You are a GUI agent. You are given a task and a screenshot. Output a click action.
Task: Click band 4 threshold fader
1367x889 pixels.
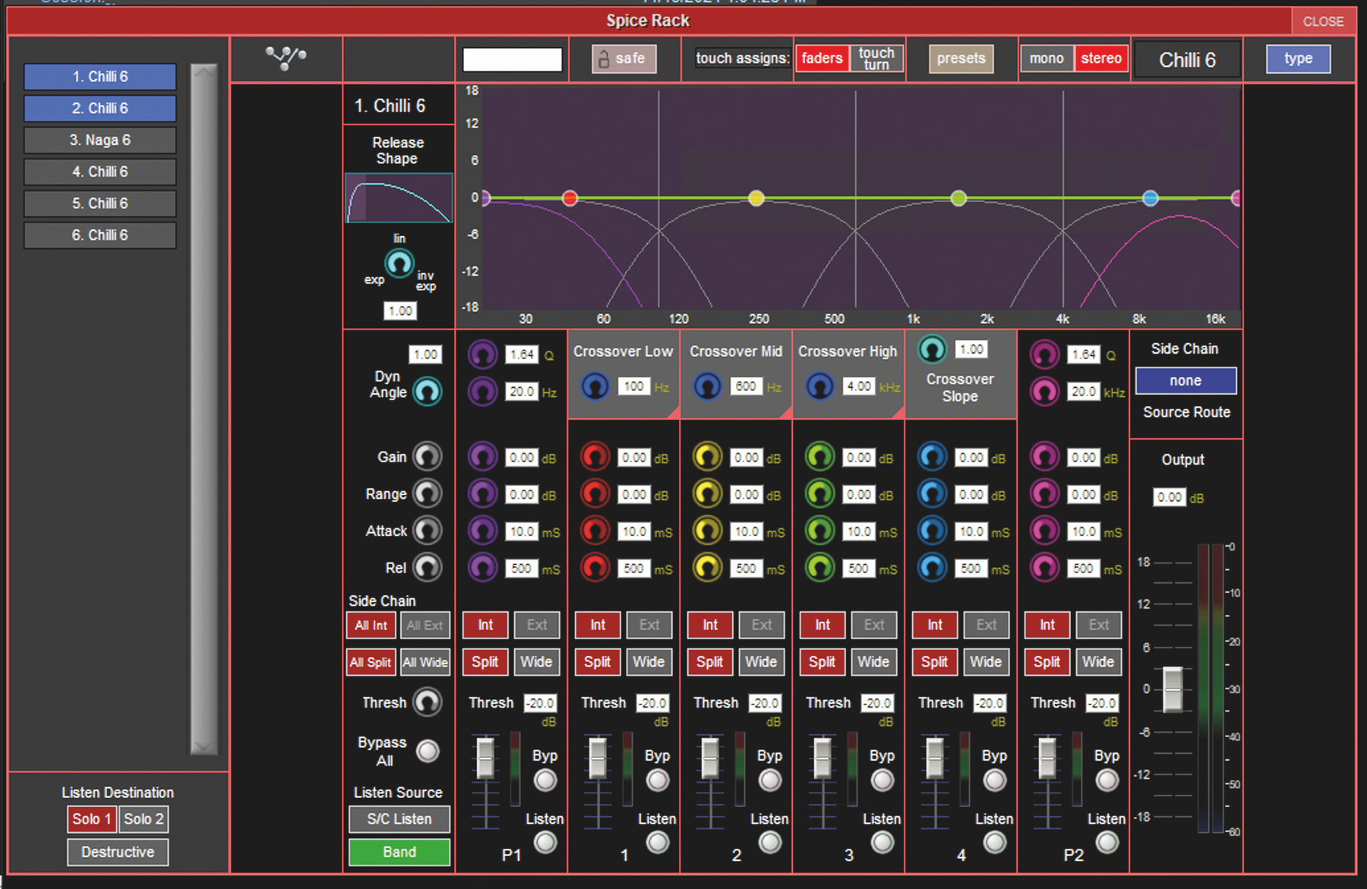point(935,758)
